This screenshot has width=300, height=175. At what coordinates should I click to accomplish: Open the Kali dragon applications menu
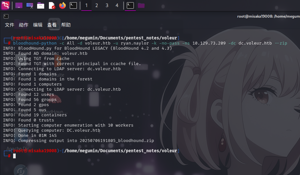click(x=5, y=5)
